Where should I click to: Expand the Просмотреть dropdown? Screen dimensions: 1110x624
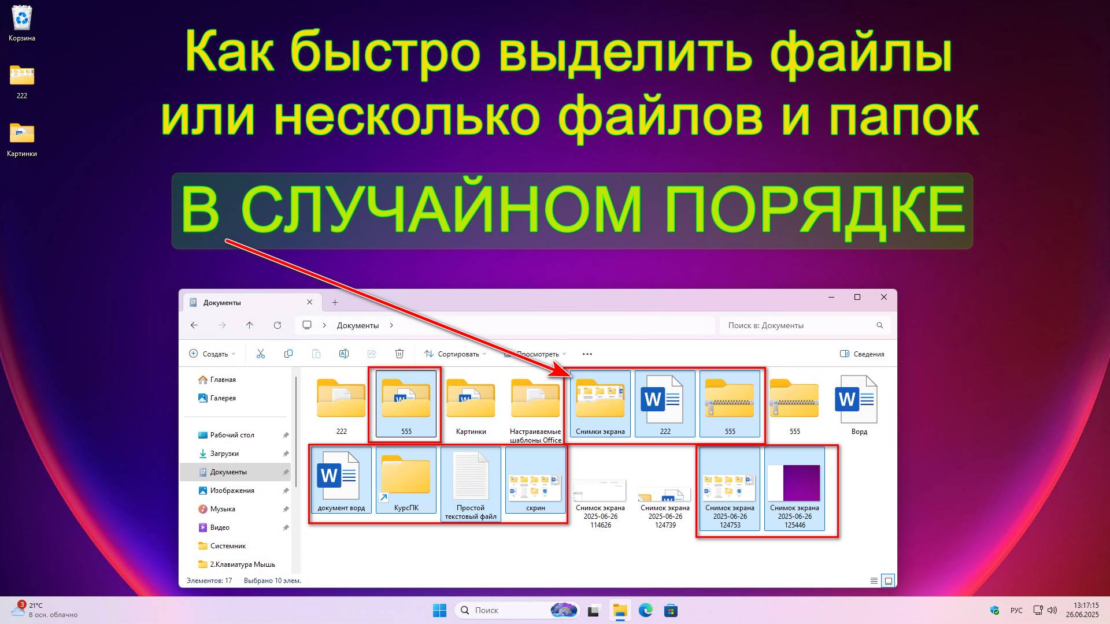click(x=535, y=354)
